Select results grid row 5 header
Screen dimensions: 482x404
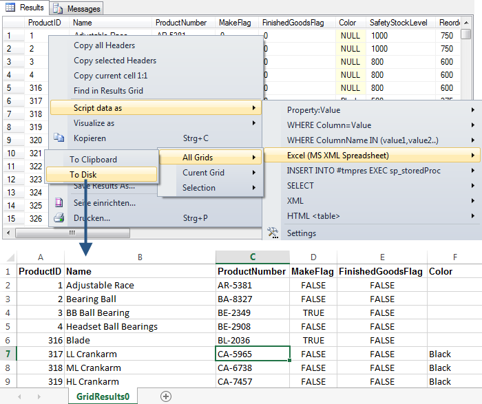tap(14, 88)
